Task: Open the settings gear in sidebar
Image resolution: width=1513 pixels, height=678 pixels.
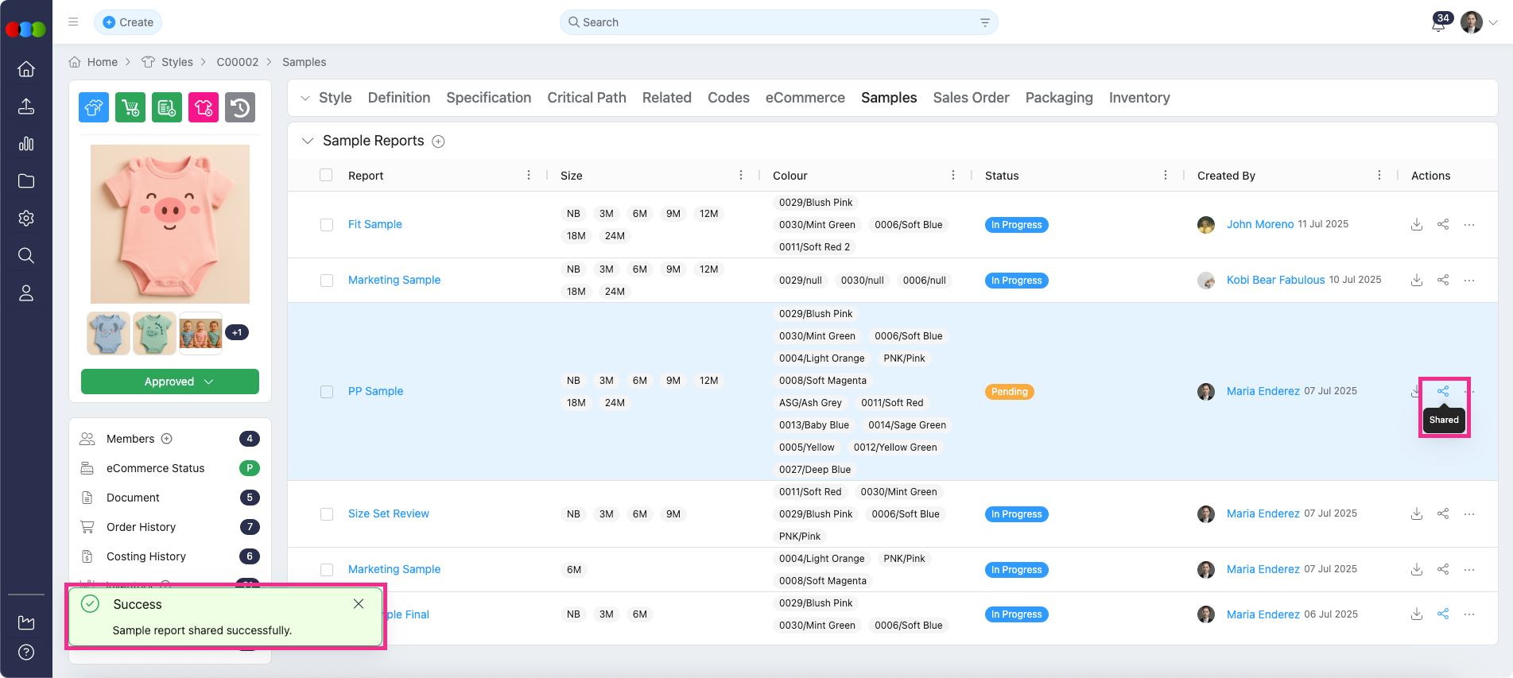Action: coord(26,219)
